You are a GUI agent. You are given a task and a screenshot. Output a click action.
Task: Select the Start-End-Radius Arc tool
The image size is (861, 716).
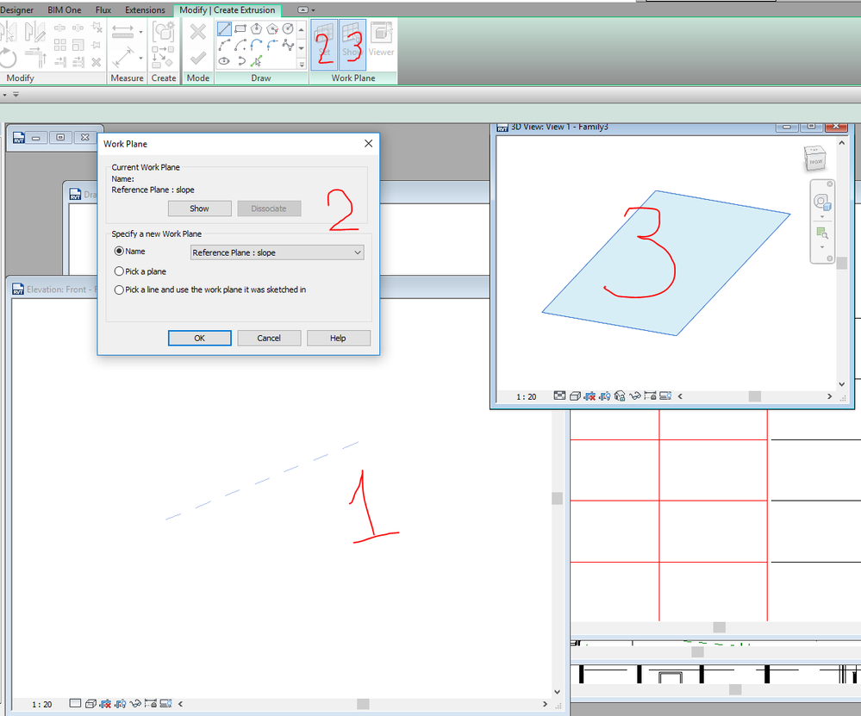[224, 45]
